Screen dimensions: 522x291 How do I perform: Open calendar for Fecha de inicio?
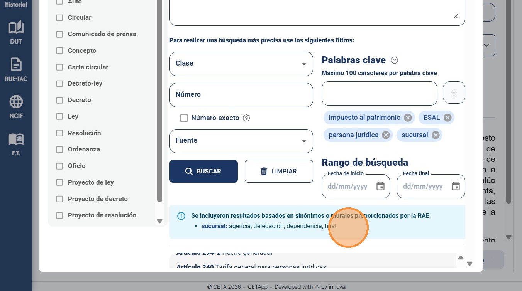pyautogui.click(x=380, y=187)
